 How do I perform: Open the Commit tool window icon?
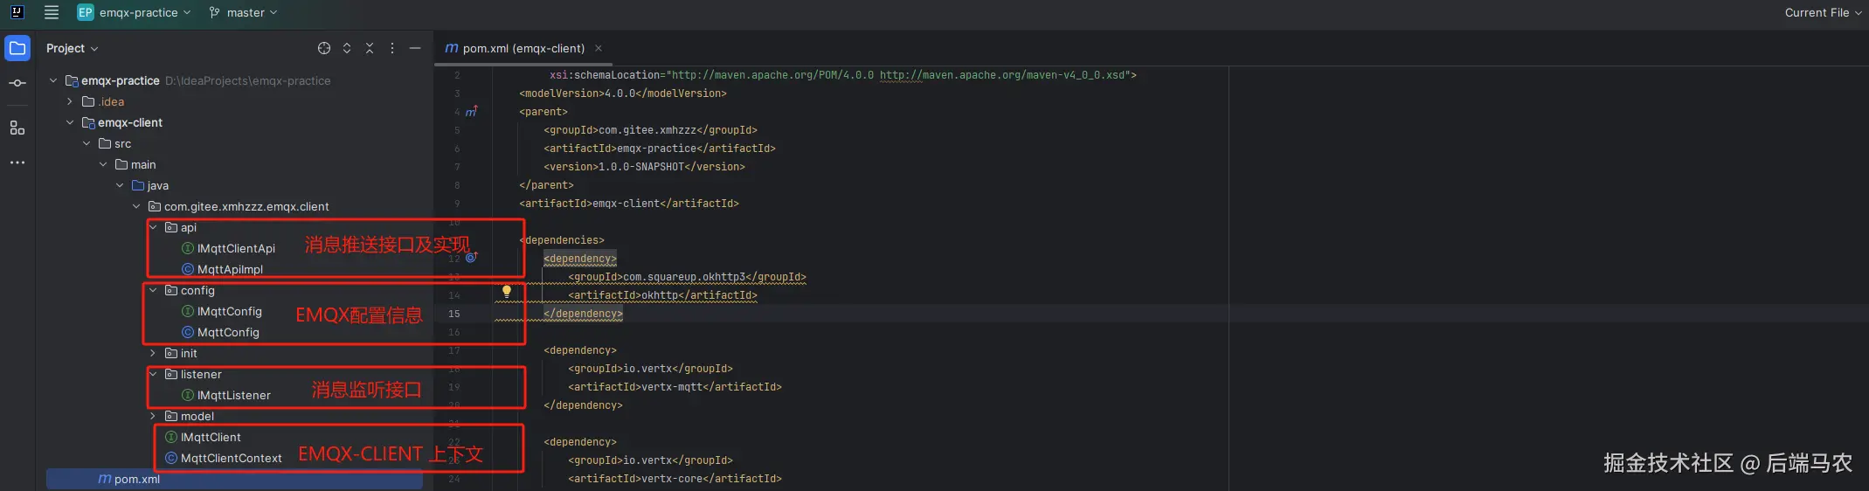[17, 83]
